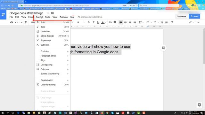
Task: Reload the page in the browser
Action: tap(9, 6)
